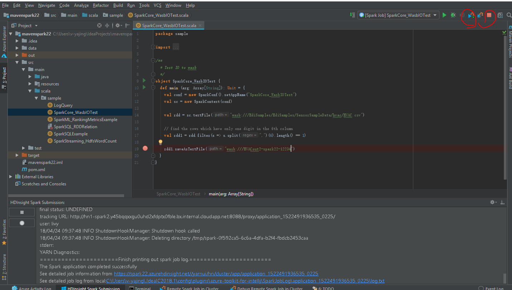This screenshot has width=512, height=290.
Task: Click the light bulb intention icon
Action: pyautogui.click(x=161, y=142)
